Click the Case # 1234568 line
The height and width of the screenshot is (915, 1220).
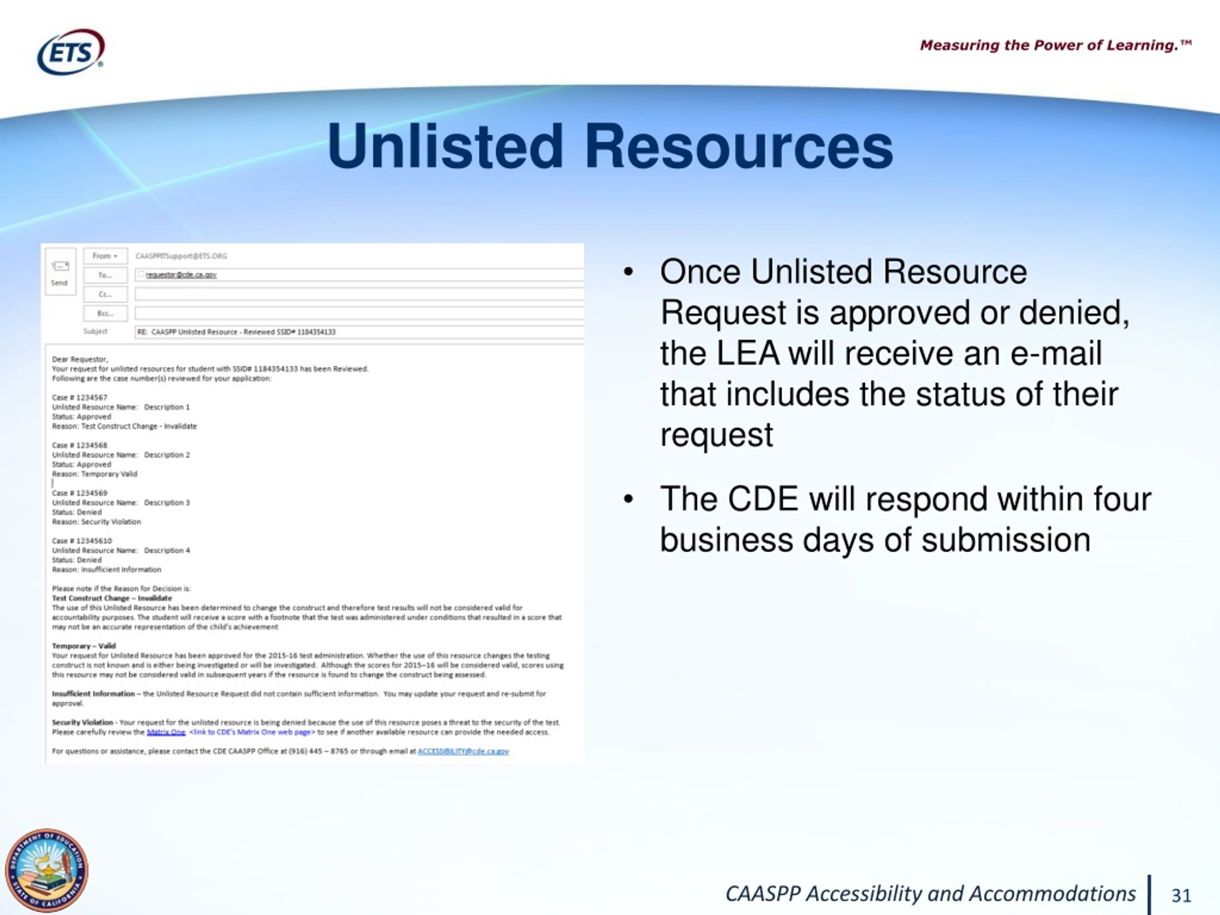(x=80, y=445)
